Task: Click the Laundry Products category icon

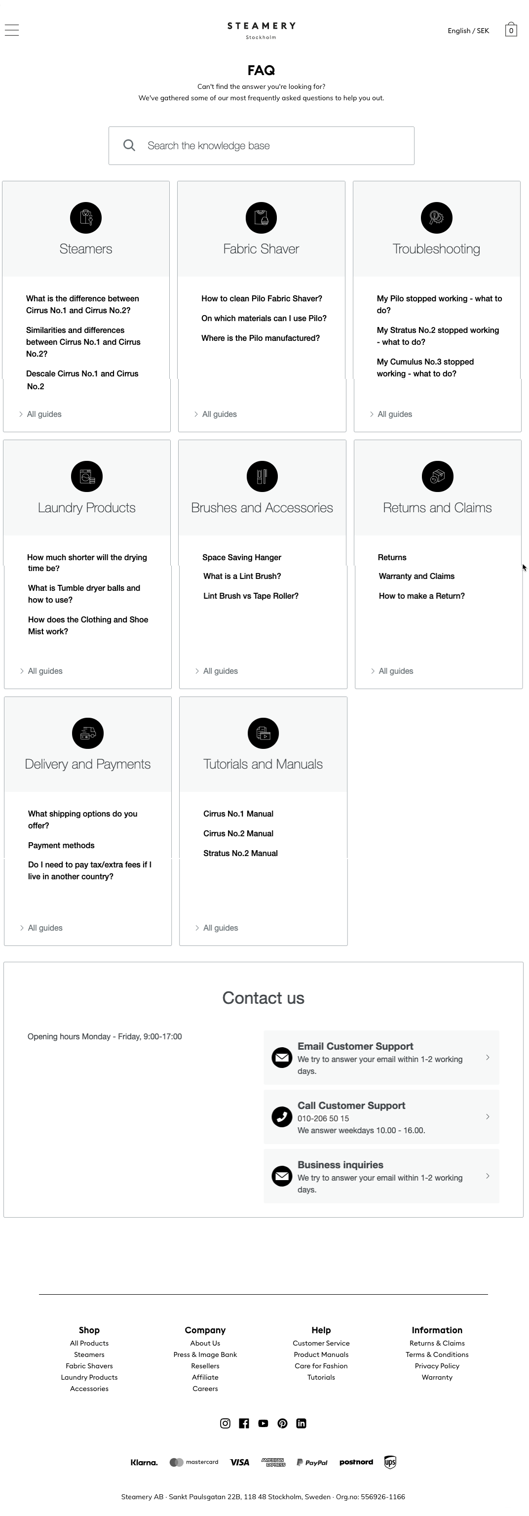Action: (87, 476)
